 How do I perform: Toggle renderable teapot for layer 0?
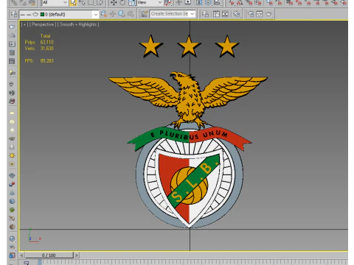[35, 15]
